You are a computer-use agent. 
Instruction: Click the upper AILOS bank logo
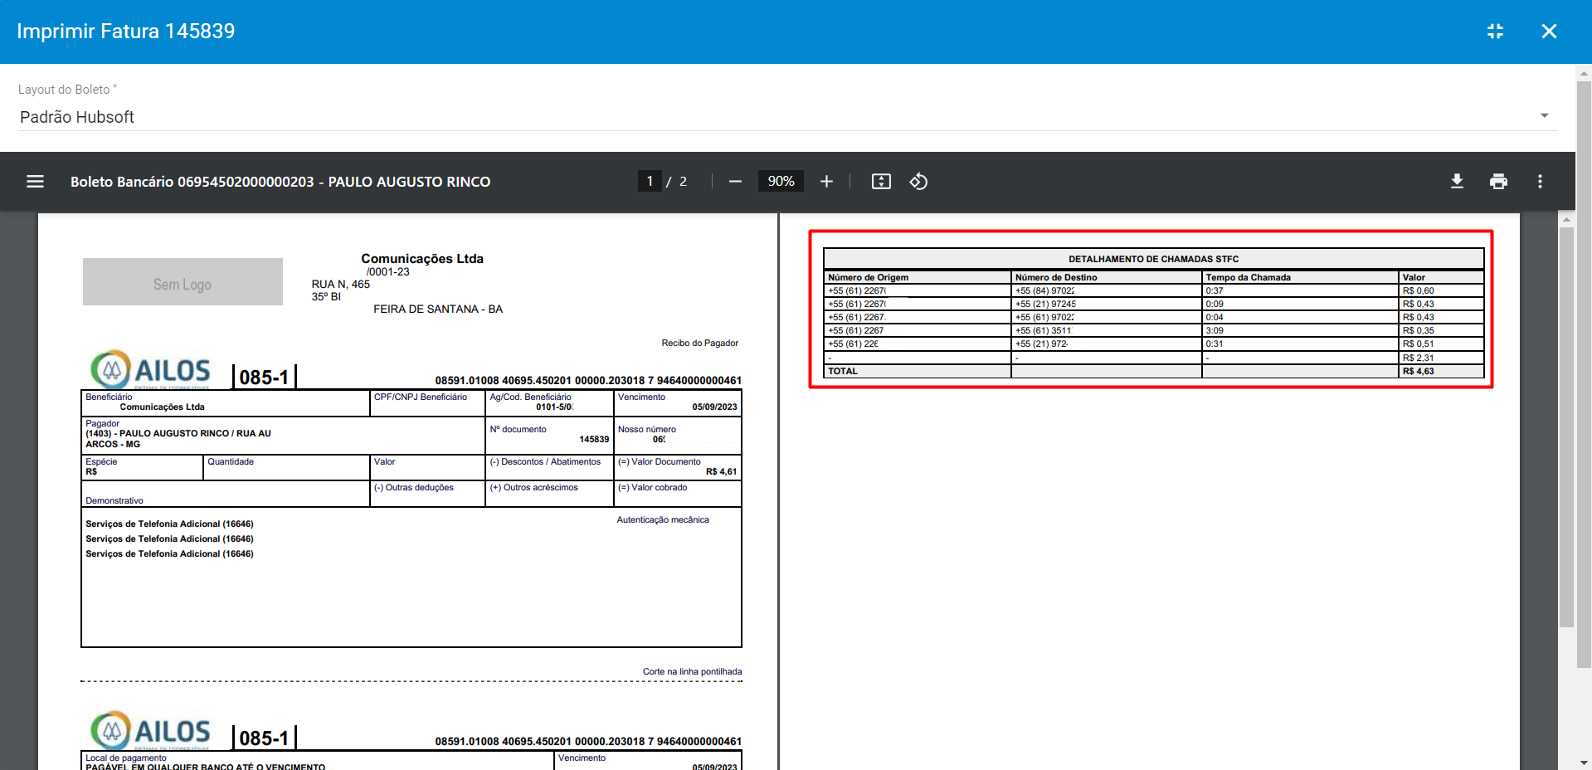tap(150, 369)
